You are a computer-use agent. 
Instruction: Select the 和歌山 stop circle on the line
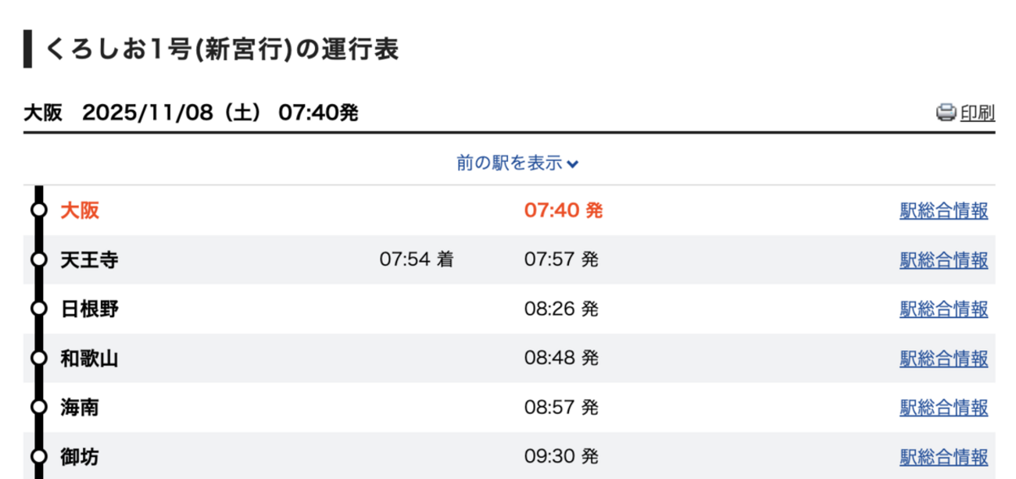38,358
